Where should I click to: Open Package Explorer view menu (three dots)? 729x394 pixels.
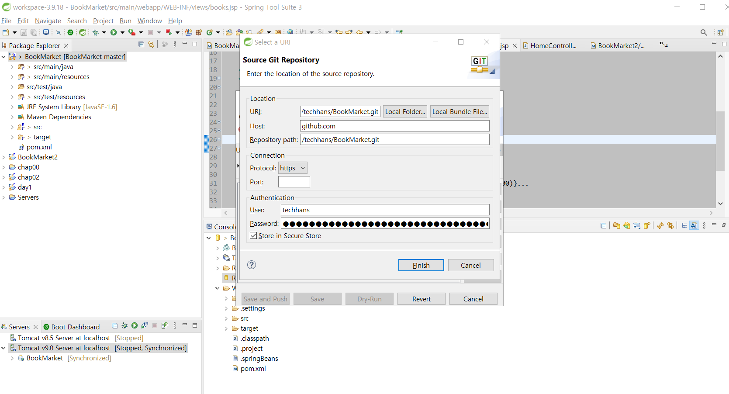point(175,44)
